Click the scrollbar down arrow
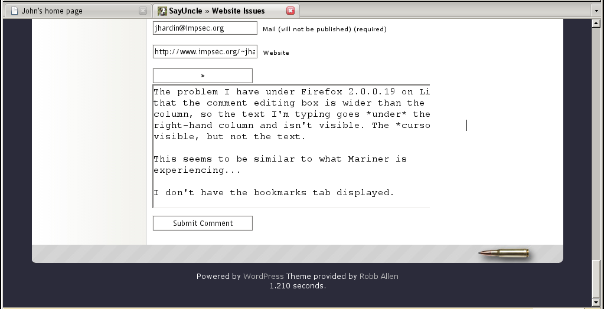This screenshot has height=309, width=604. click(x=596, y=302)
